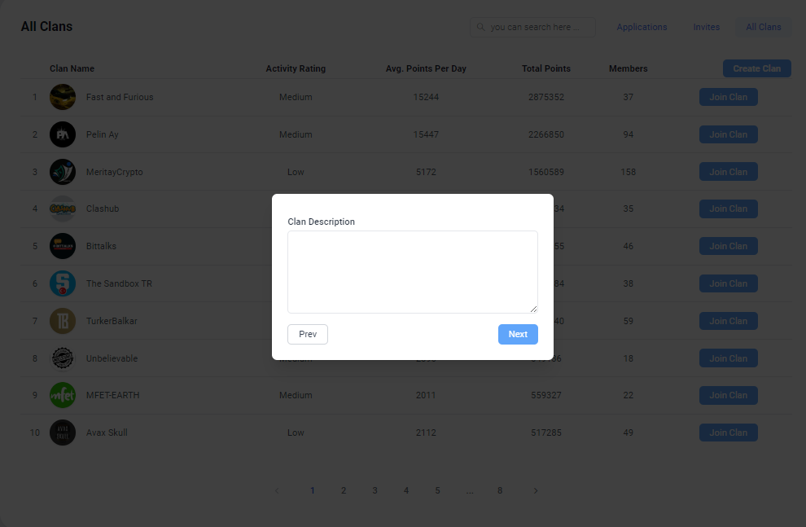This screenshot has height=527, width=806.
Task: Click the Prev button in dialog
Action: pyautogui.click(x=308, y=334)
